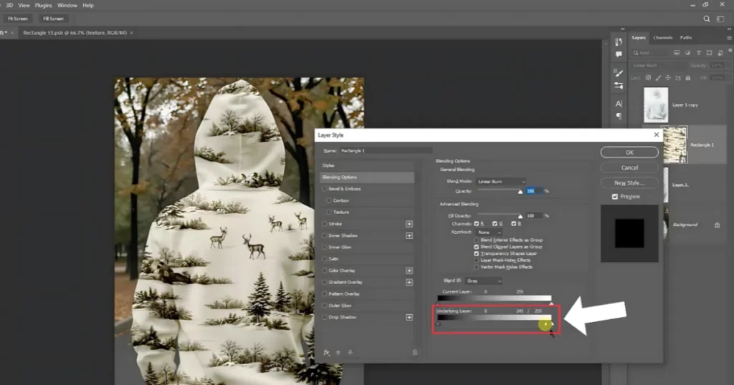Switch to the Channels tab
Screen dimensions: 734x385
(x=662, y=37)
